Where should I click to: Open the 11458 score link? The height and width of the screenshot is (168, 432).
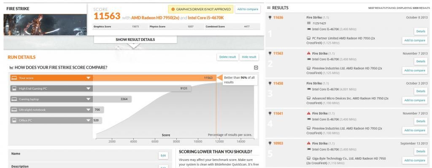coord(278,83)
